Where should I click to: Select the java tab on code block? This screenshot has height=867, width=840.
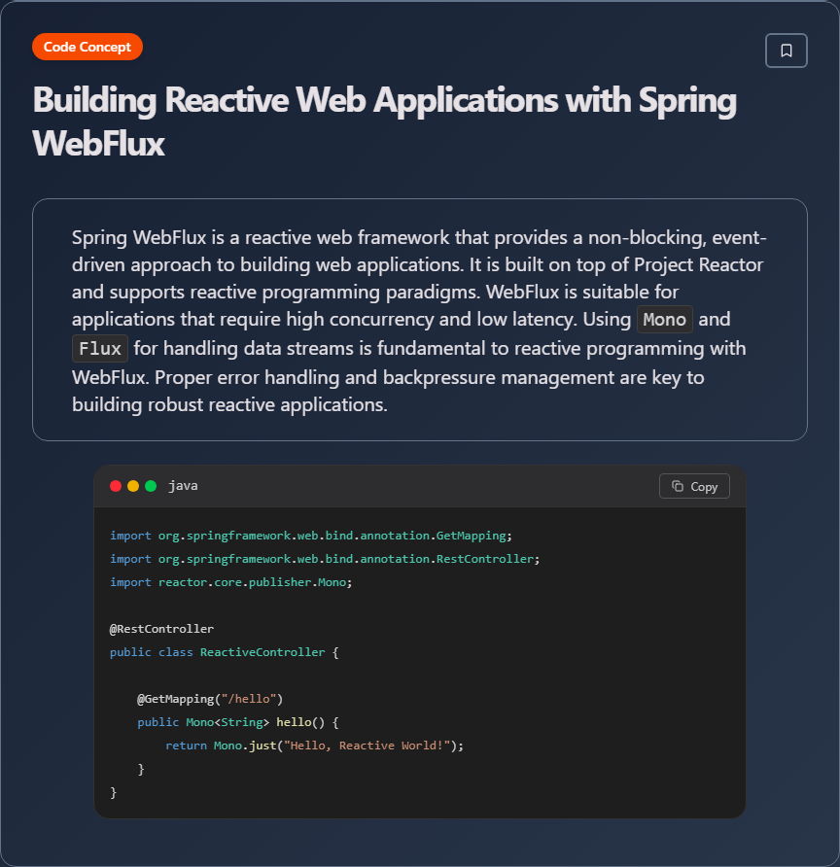183,485
